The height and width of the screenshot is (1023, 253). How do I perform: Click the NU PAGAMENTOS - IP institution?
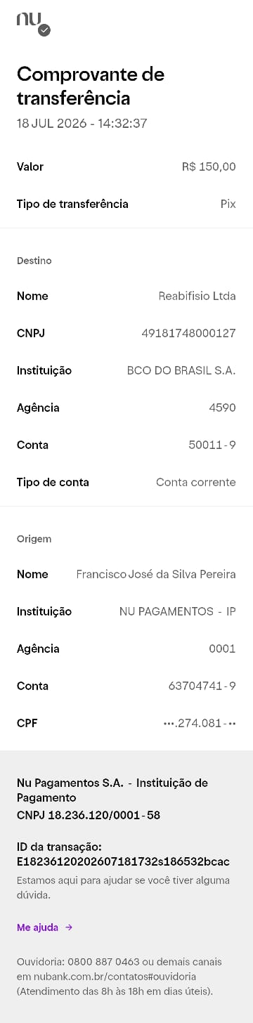(178, 611)
